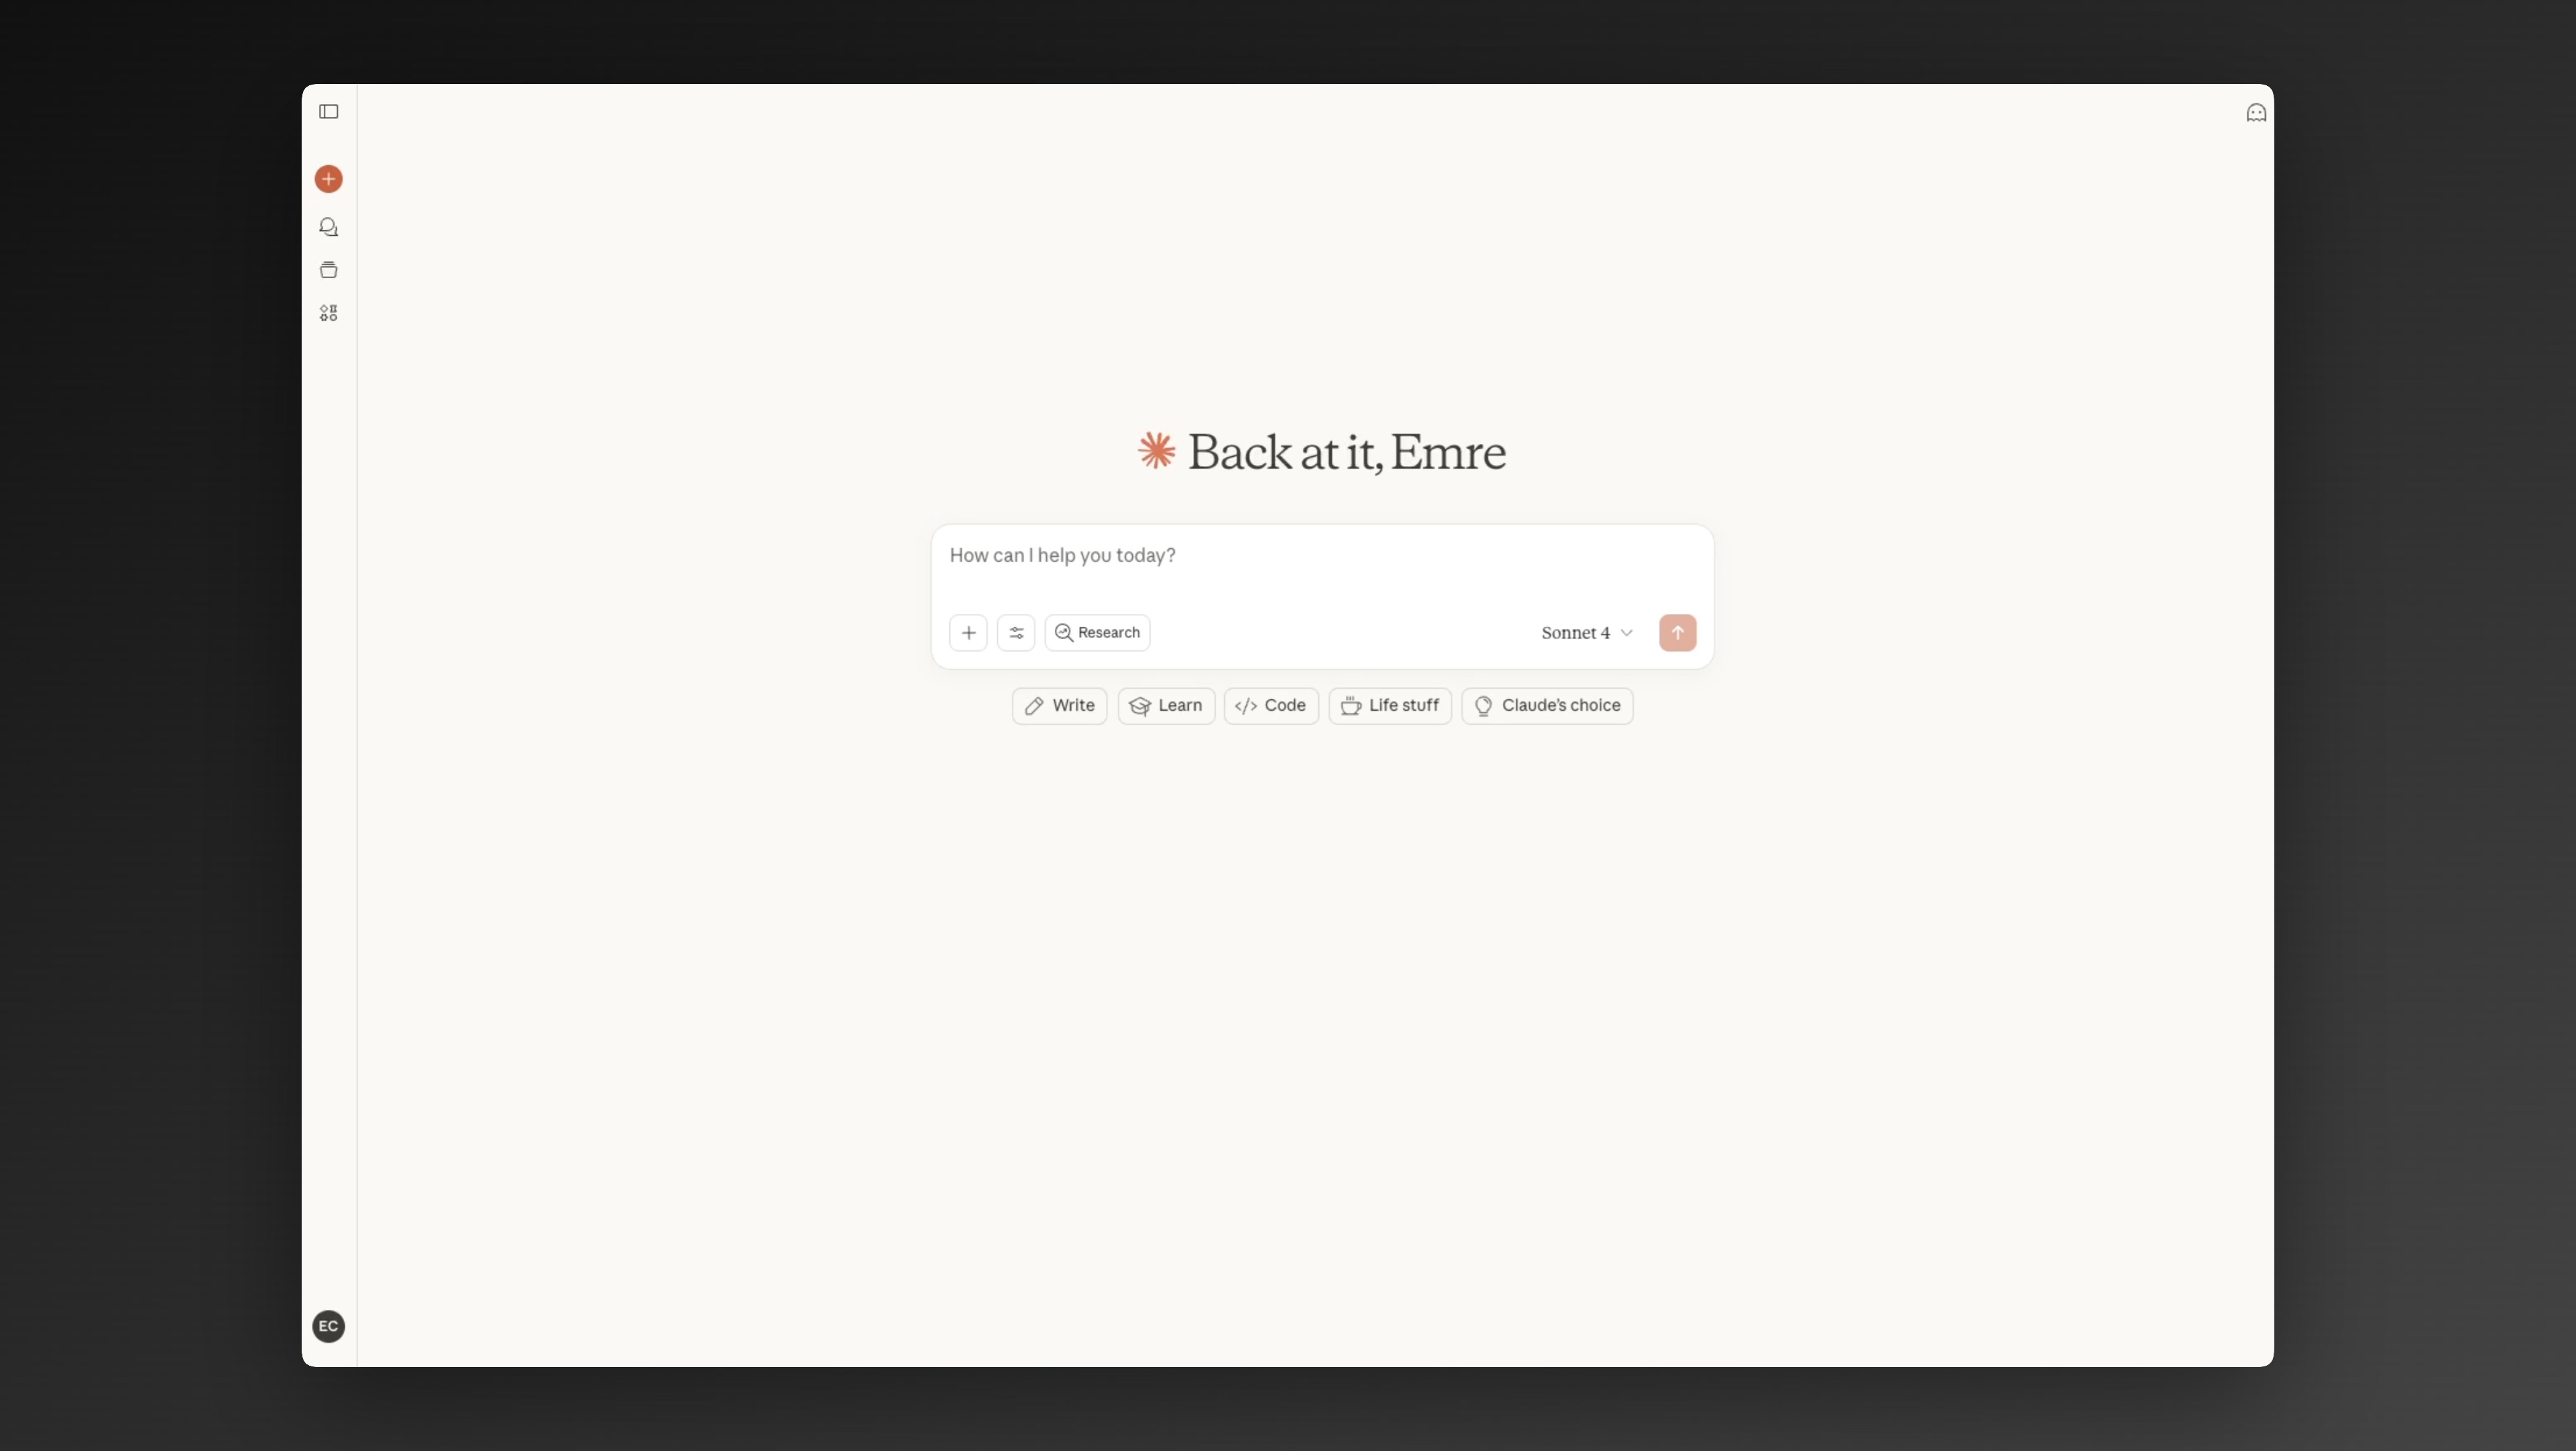Toggle the sidebar panel icon

click(x=328, y=112)
